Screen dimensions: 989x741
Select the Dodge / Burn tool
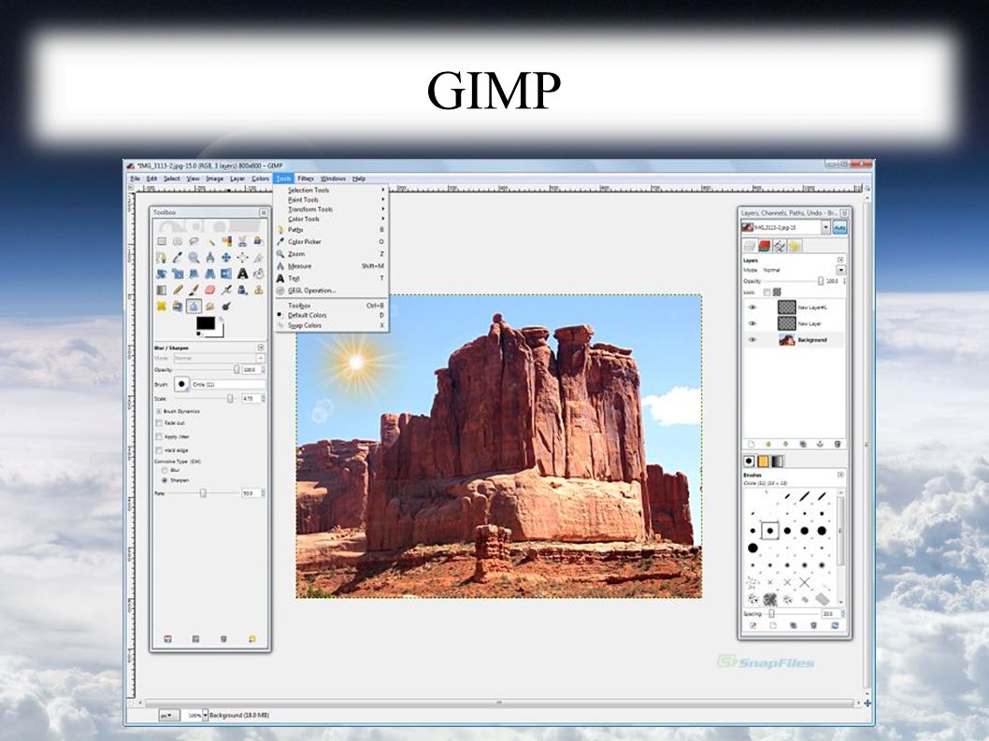[226, 306]
